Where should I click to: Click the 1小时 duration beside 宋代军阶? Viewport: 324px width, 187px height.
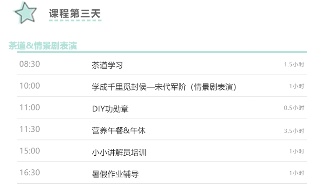296,87
